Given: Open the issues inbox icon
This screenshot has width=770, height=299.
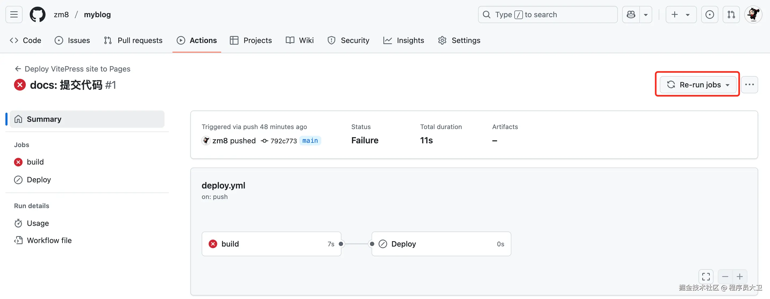Looking at the screenshot, I should tap(709, 14).
